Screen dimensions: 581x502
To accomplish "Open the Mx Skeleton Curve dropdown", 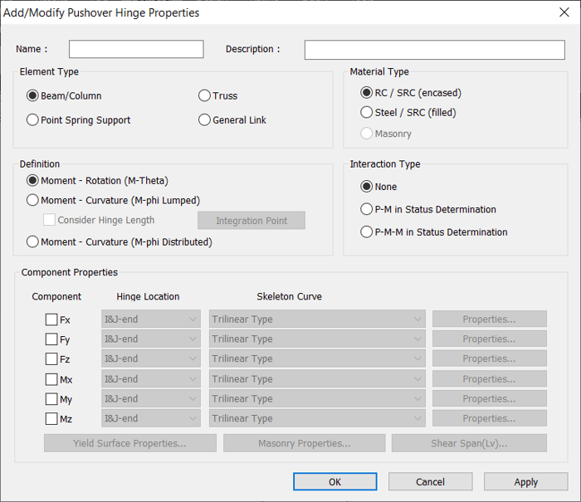I will point(317,379).
